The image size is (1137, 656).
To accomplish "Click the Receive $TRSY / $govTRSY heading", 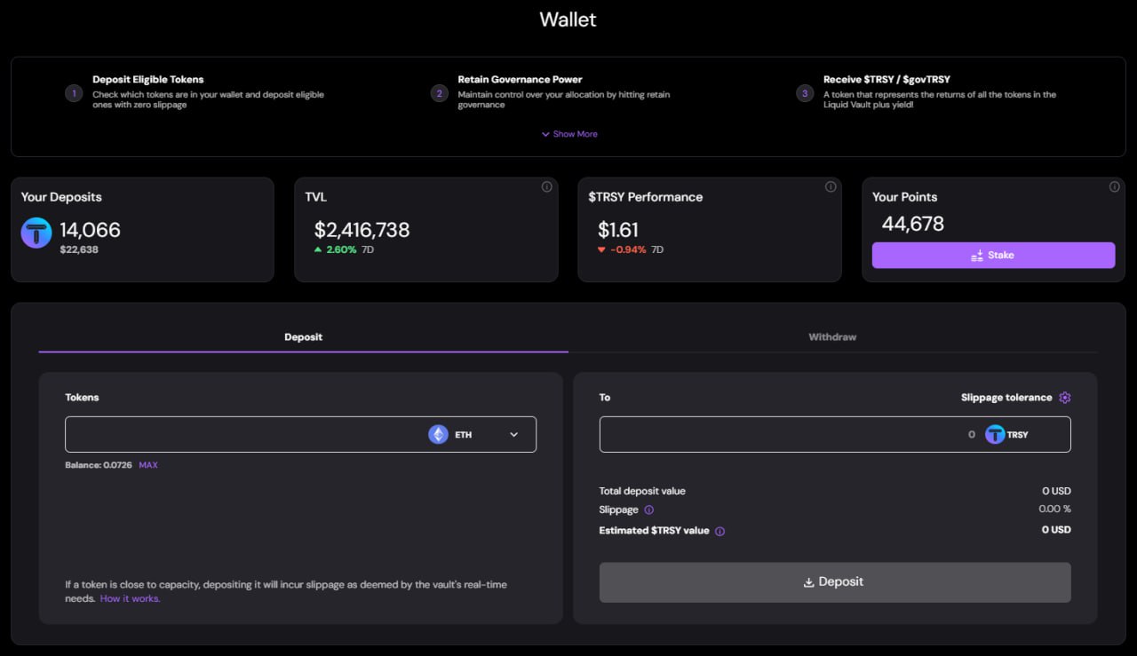I will pyautogui.click(x=887, y=80).
